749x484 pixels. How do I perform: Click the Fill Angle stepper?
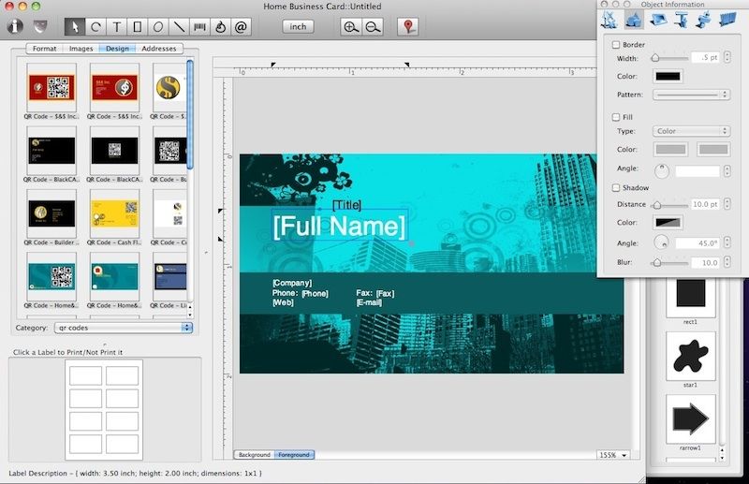point(727,170)
